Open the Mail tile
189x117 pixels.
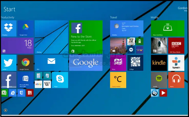pos(51,63)
